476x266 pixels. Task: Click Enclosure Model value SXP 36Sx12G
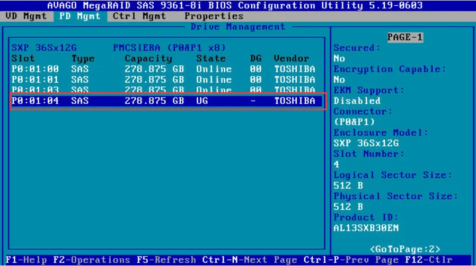point(366,143)
